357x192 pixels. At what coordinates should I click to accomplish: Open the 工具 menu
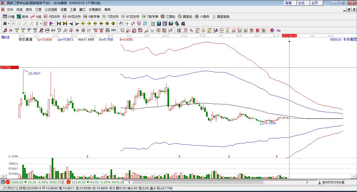coord(73,9)
